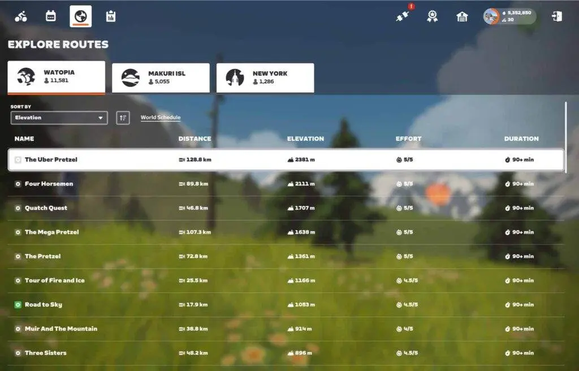Toggle the Three Sisters route badge

[x=18, y=353]
